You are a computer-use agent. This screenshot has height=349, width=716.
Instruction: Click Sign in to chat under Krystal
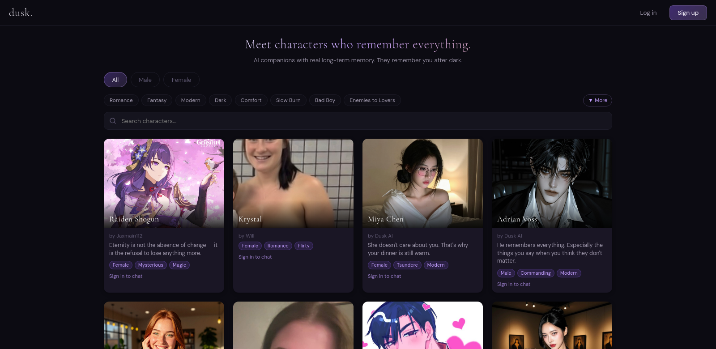255,257
